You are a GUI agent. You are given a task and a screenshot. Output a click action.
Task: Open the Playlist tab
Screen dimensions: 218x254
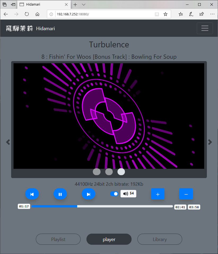(x=58, y=239)
